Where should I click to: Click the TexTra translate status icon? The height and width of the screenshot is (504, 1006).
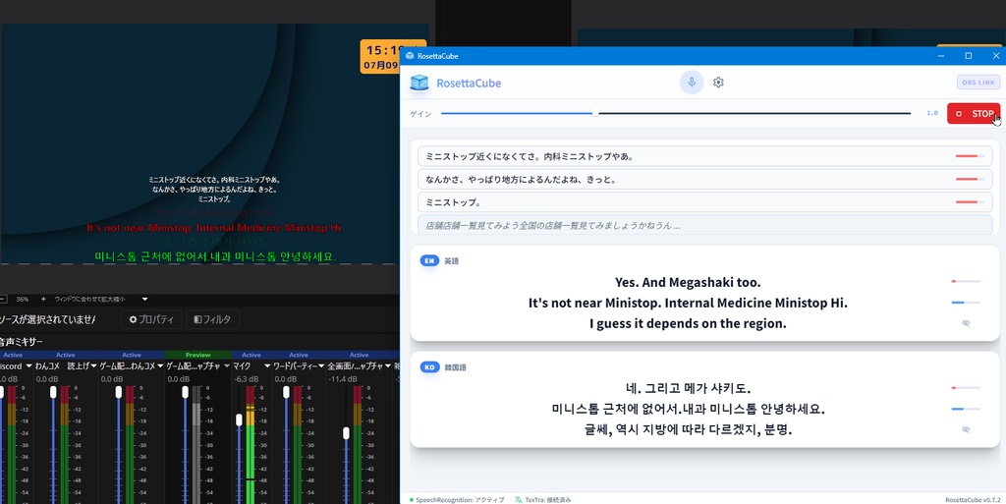point(518,499)
